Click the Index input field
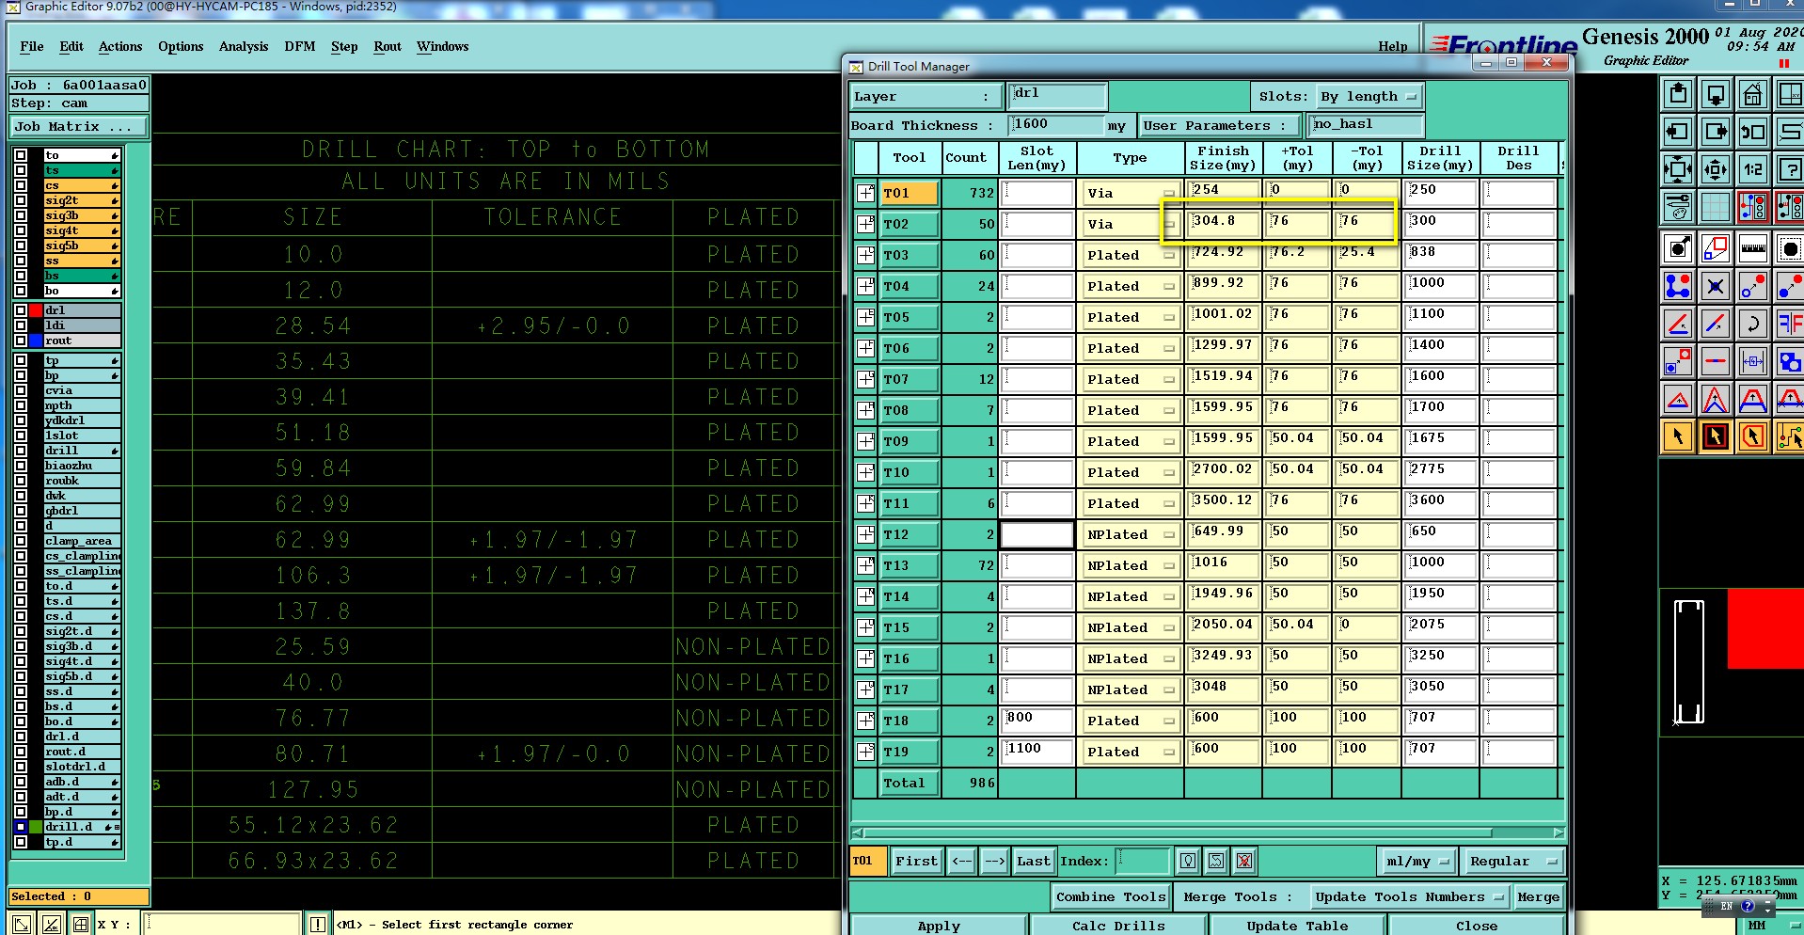 click(x=1142, y=861)
